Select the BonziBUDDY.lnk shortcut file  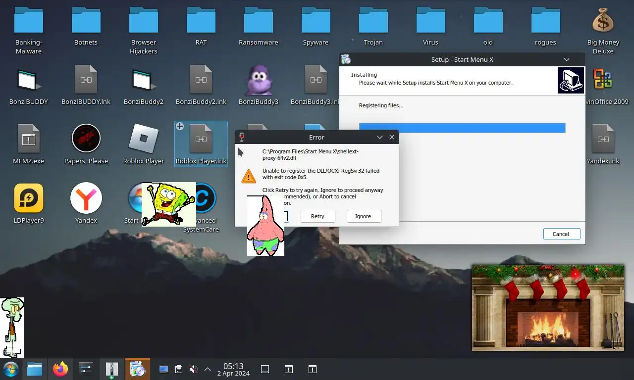pos(86,79)
